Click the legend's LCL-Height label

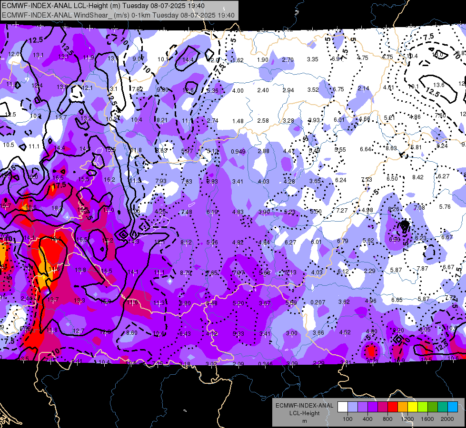(x=304, y=413)
